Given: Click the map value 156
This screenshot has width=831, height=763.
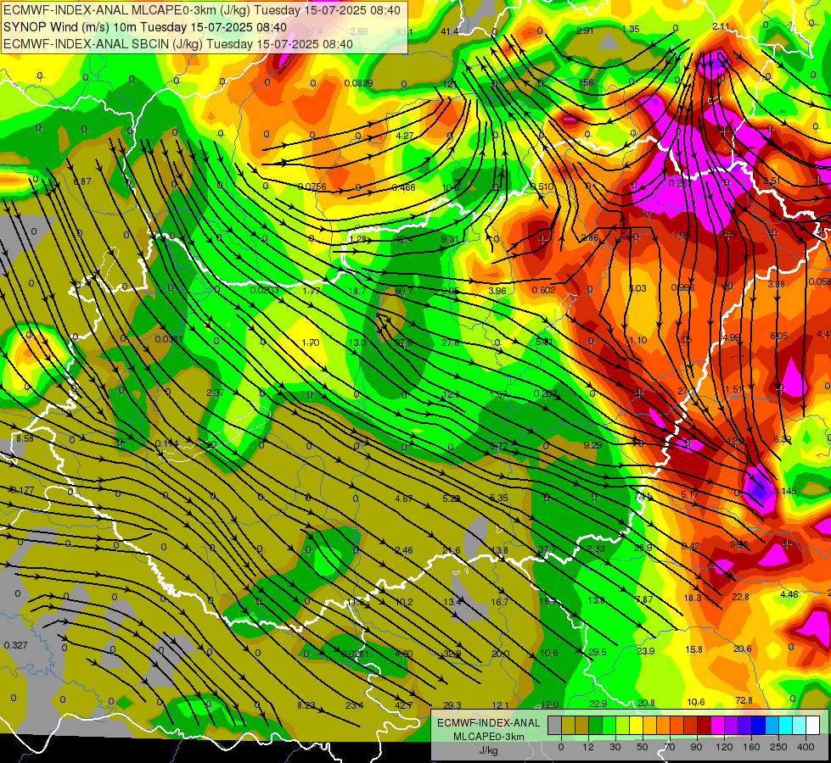Looking at the screenshot, I should pos(587,82).
